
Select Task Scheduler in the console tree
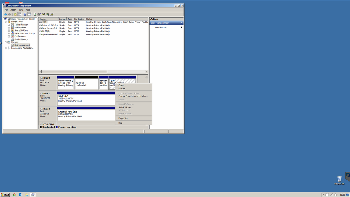click(21, 25)
